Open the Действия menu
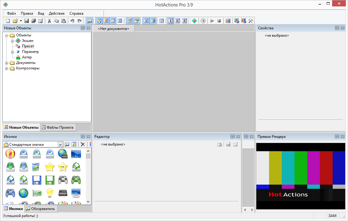 (x=57, y=13)
